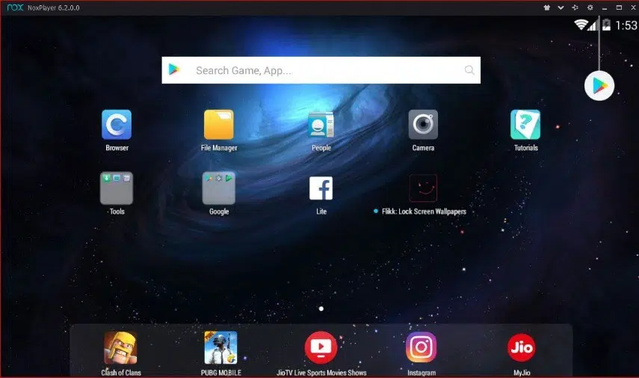Launch PUBG MOBILE from dock
The width and height of the screenshot is (639, 378).
tap(220, 347)
